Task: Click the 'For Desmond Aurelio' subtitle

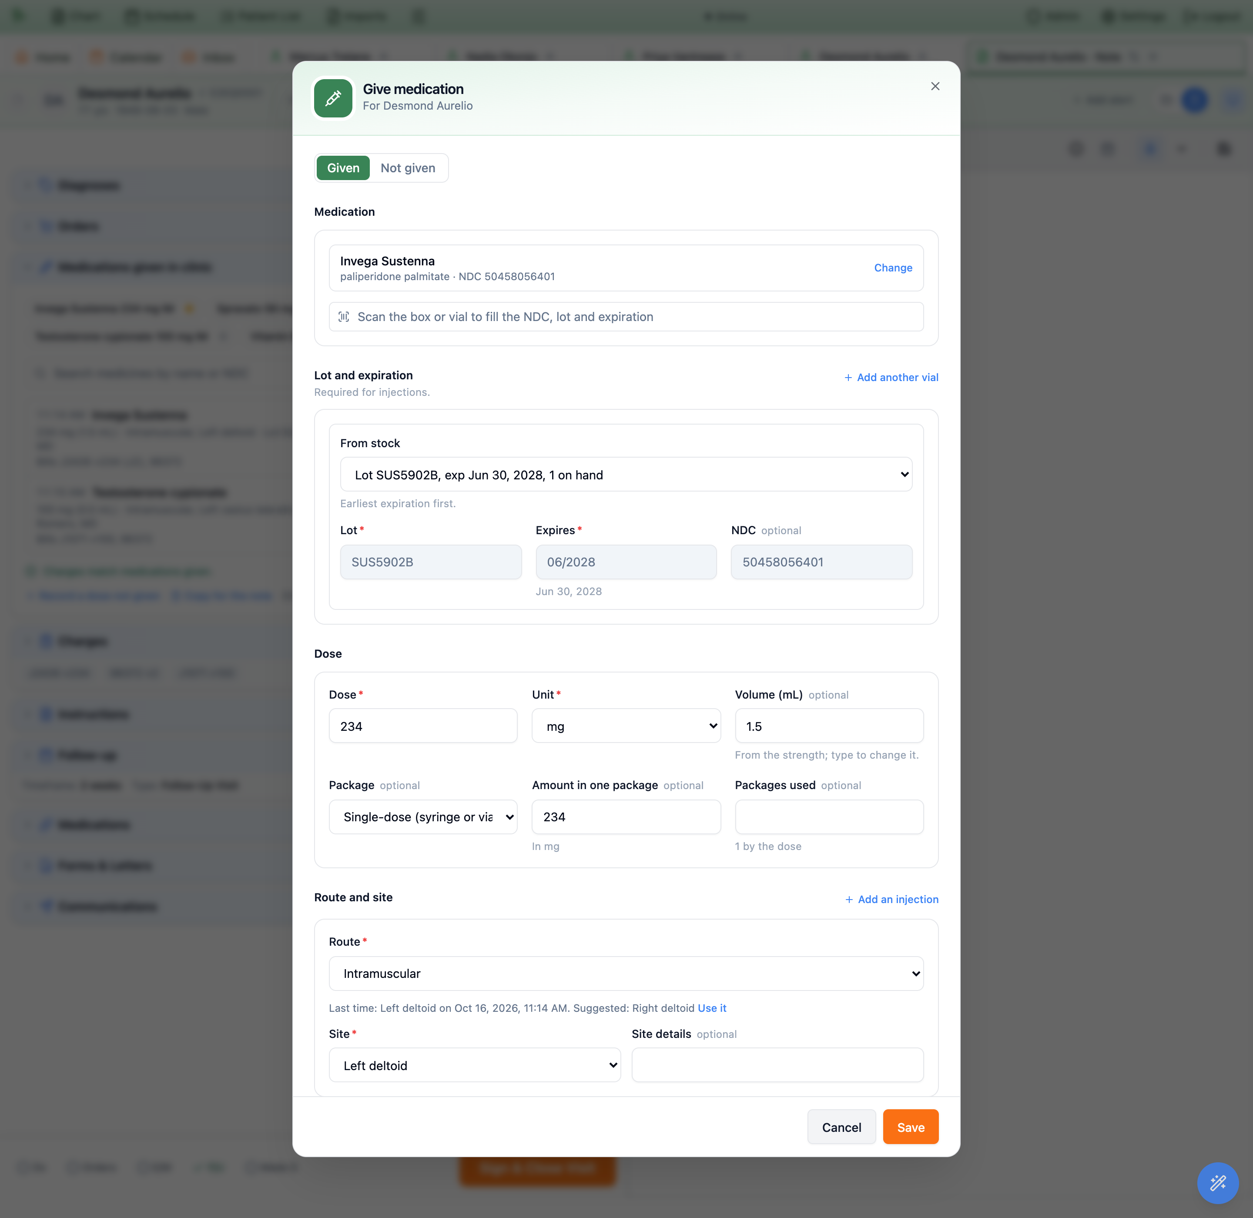Action: (x=417, y=106)
